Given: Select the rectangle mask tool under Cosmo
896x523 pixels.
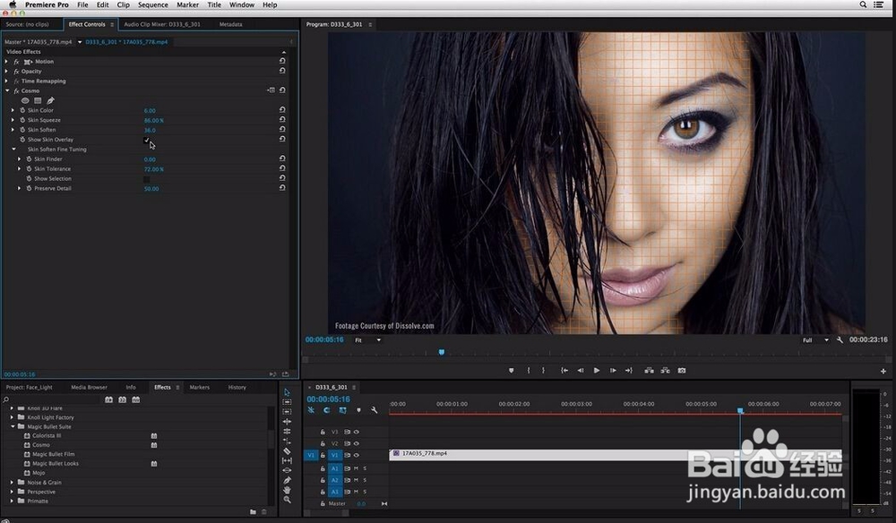Looking at the screenshot, I should (x=38, y=100).
